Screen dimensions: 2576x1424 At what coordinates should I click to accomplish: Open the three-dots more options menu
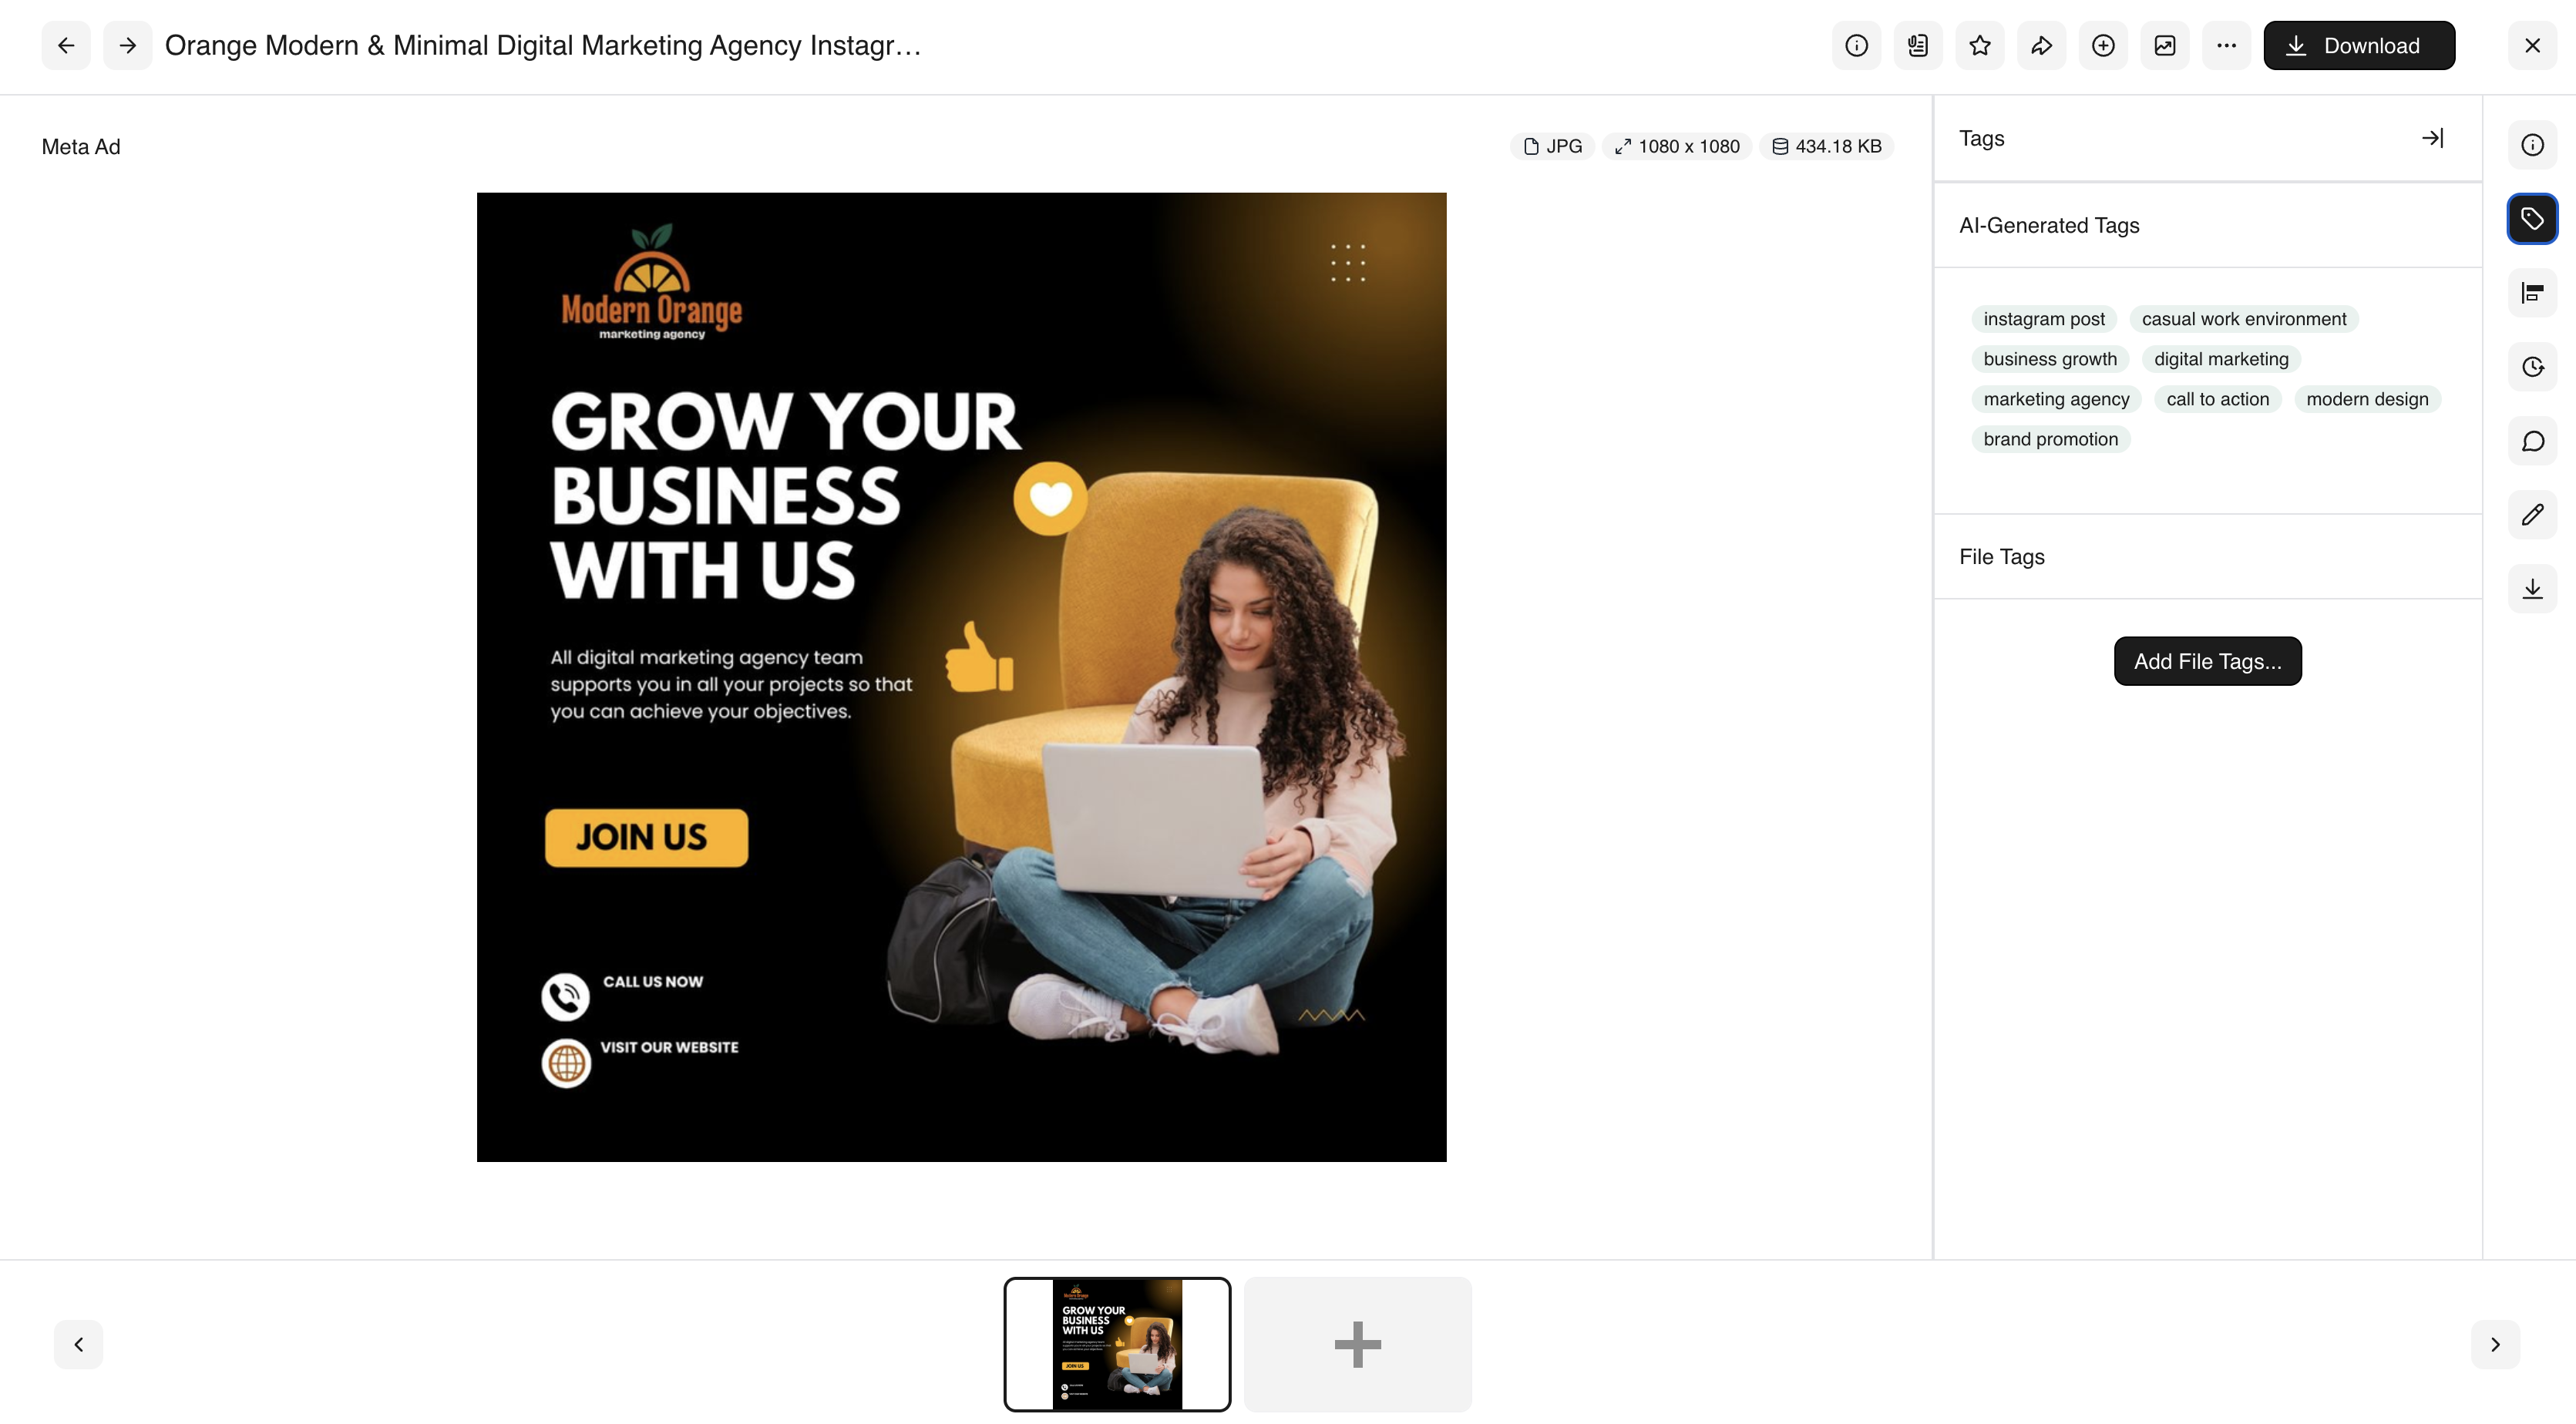pos(2226,45)
